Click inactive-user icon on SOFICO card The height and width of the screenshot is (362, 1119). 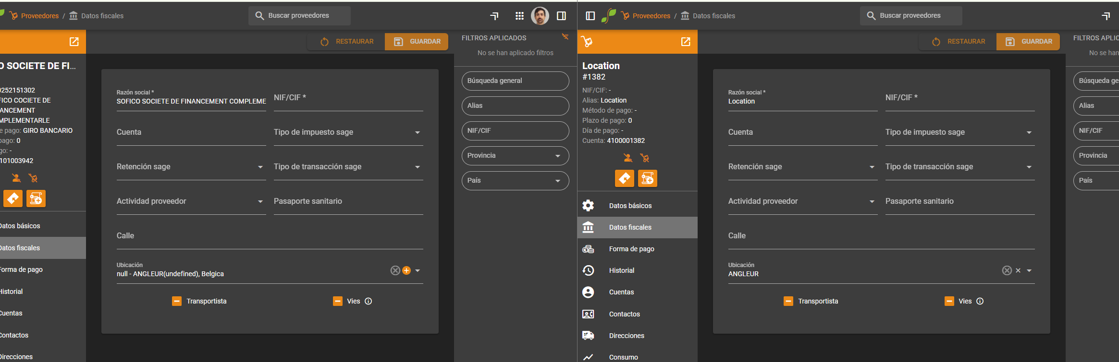[16, 178]
